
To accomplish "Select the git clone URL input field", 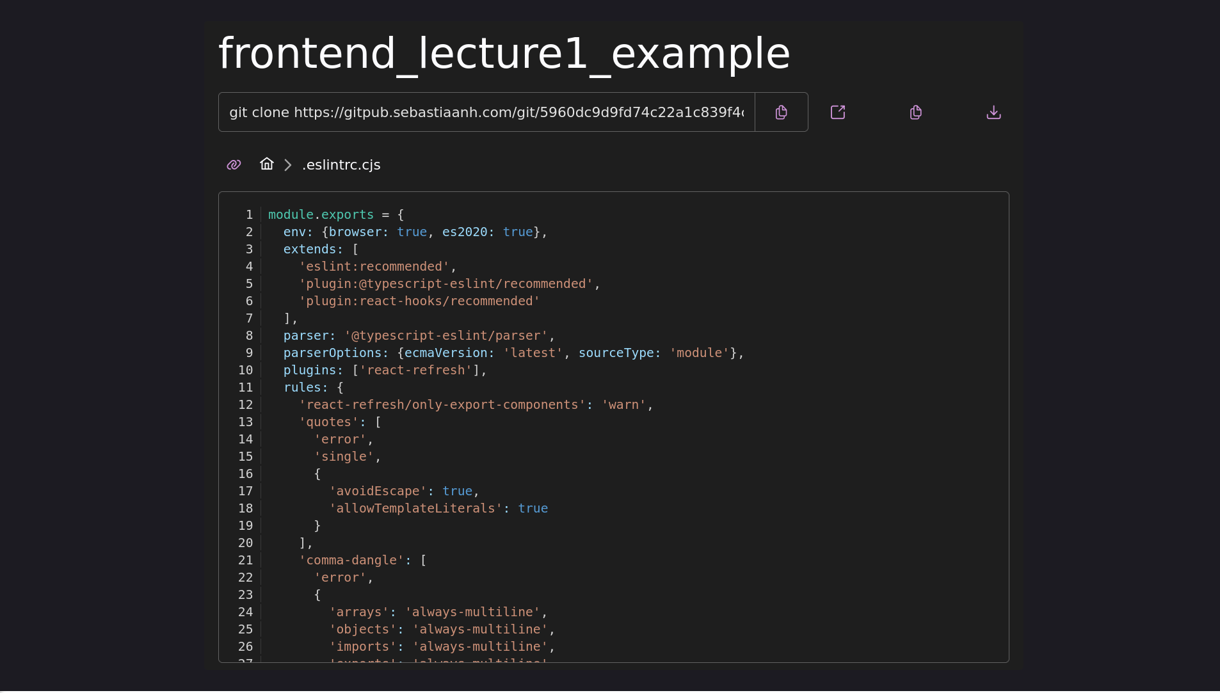I will tap(486, 112).
